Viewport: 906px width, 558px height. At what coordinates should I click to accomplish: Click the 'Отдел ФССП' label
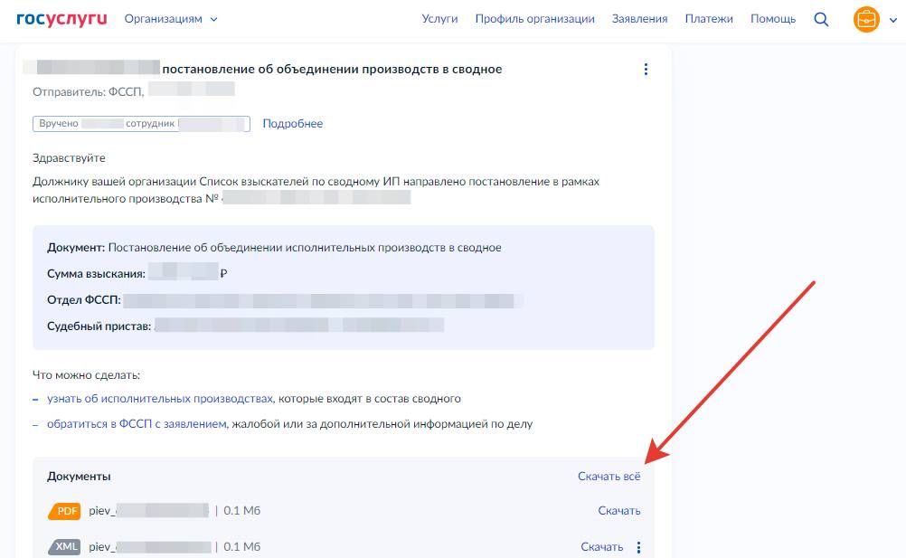pos(84,300)
